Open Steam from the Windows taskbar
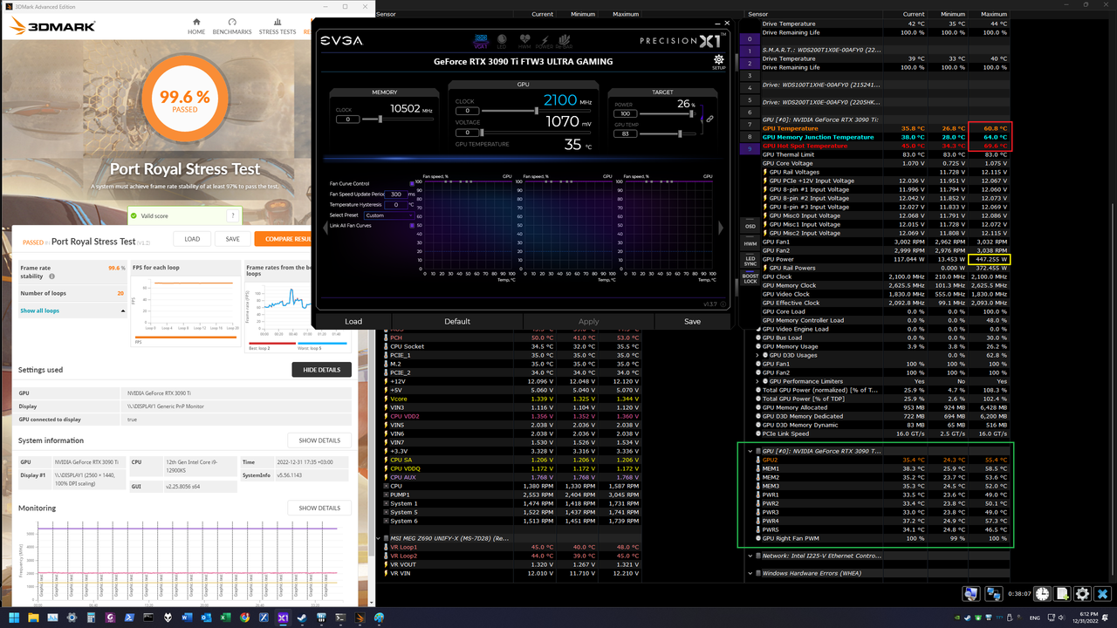The height and width of the screenshot is (628, 1117). [303, 618]
